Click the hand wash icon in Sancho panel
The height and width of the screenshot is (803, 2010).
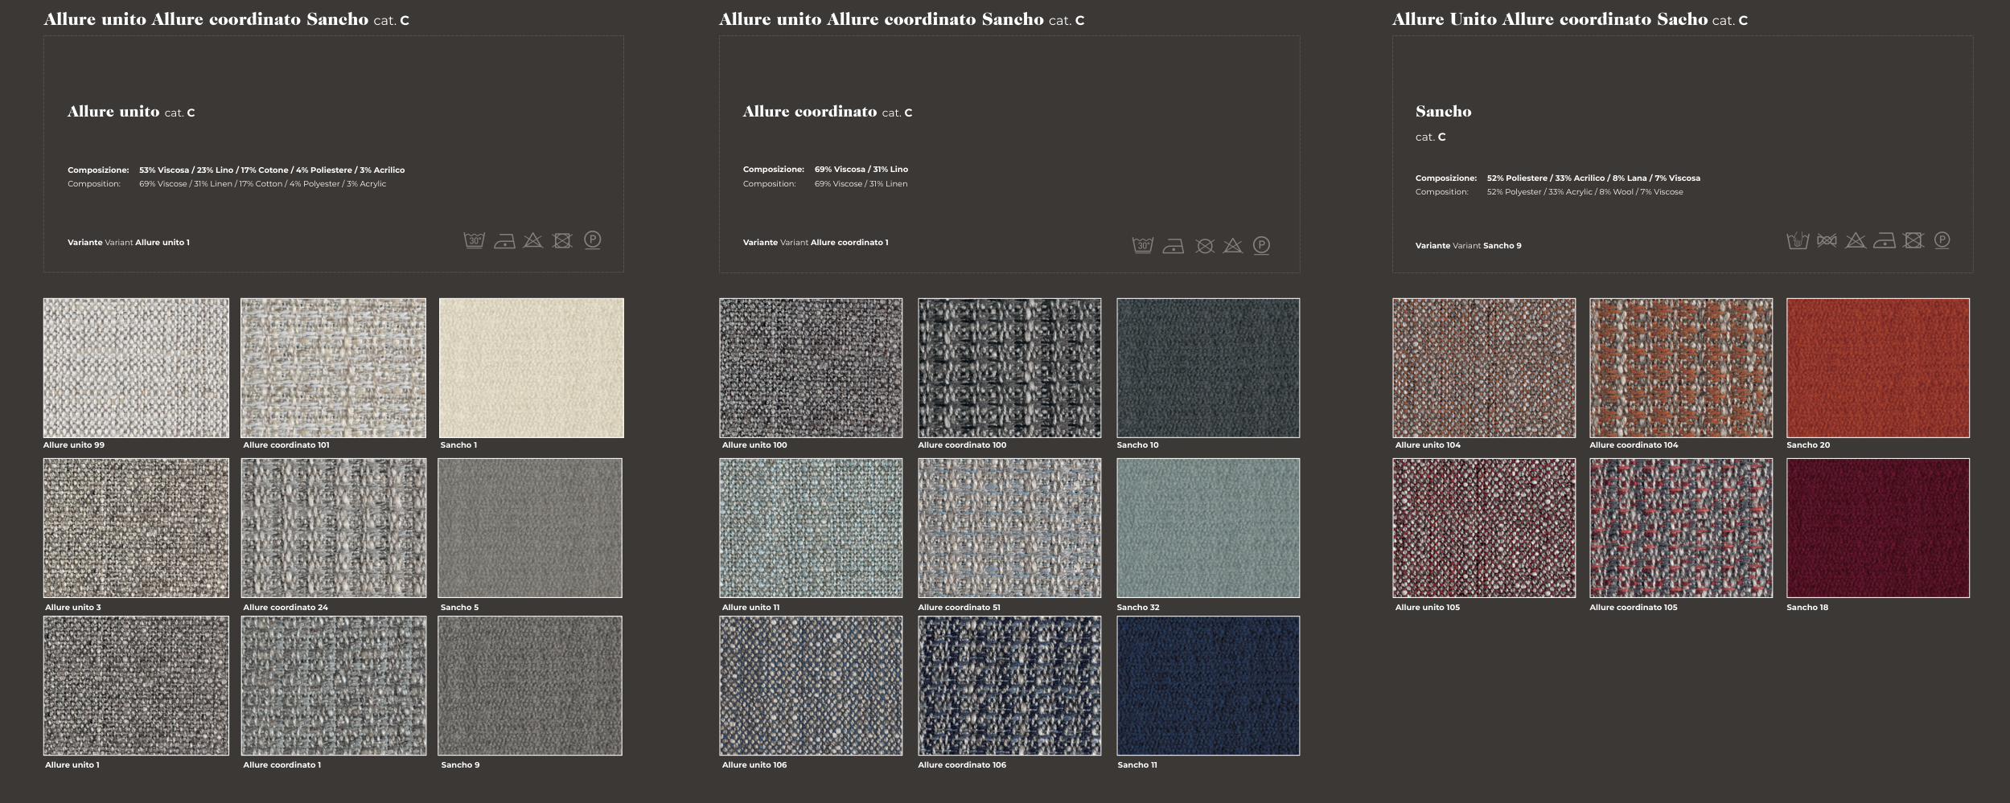pos(1798,240)
